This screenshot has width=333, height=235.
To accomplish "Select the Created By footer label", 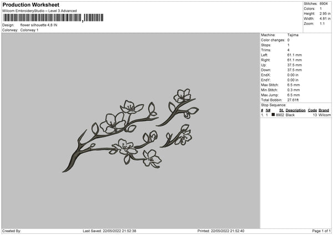I will pos(12,231).
